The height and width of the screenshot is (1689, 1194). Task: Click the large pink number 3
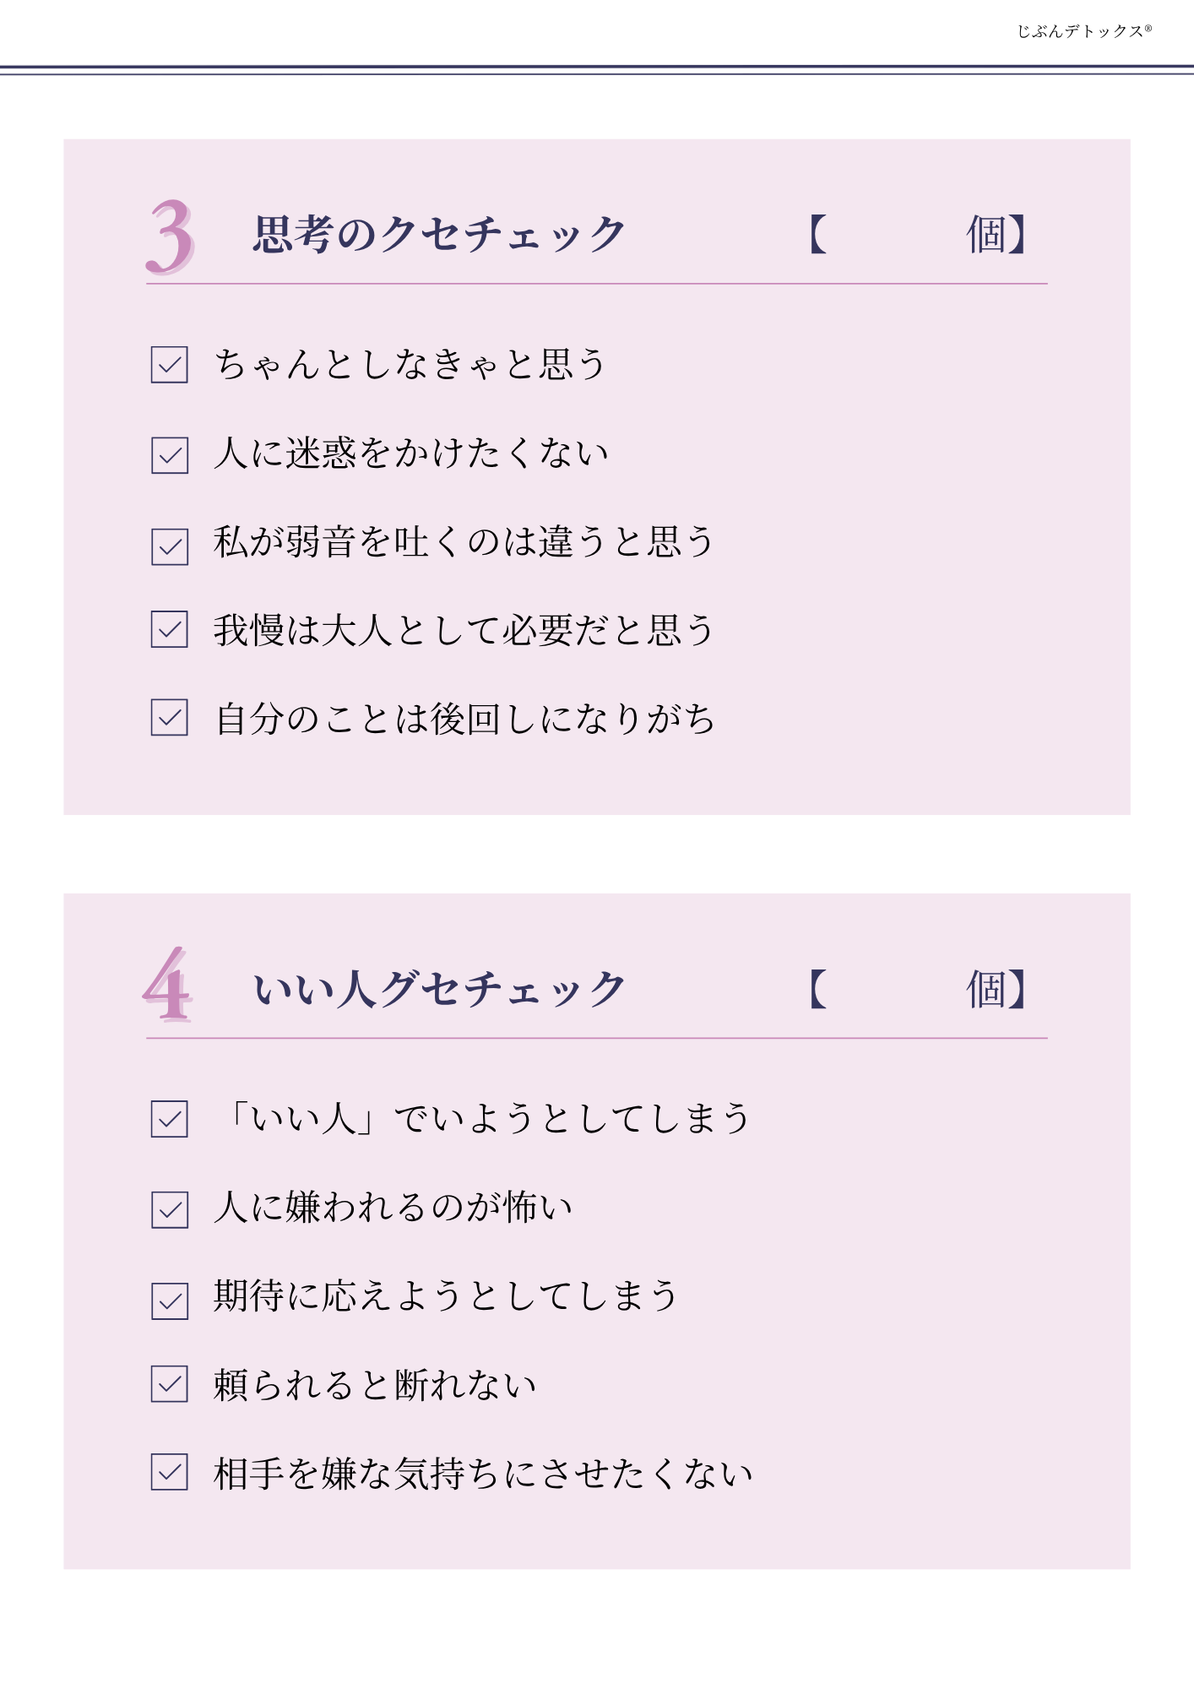click(171, 236)
